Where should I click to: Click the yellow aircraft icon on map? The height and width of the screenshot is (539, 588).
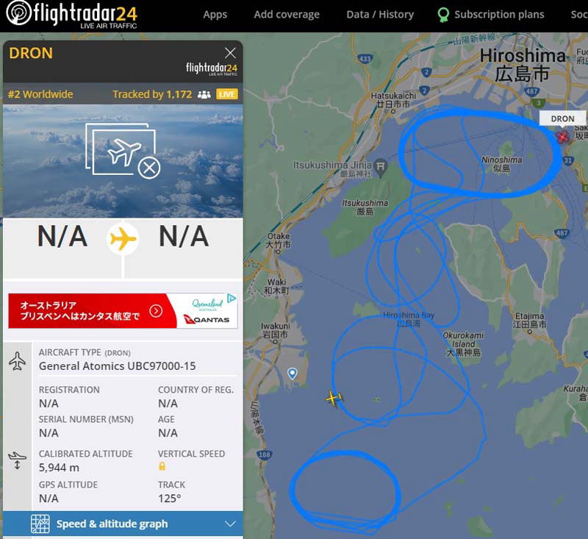click(333, 399)
